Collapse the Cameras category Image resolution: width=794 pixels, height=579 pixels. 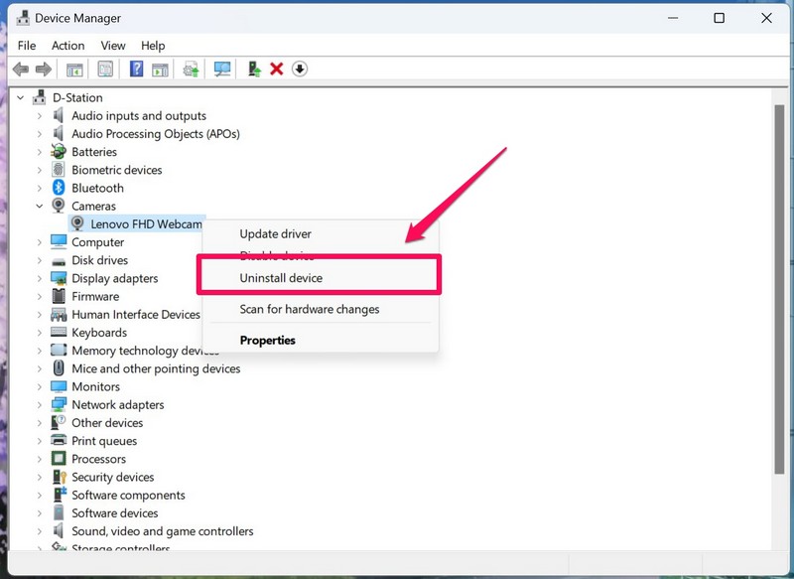point(40,207)
